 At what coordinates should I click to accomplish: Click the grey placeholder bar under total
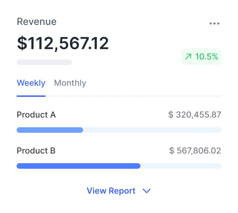coord(44,62)
